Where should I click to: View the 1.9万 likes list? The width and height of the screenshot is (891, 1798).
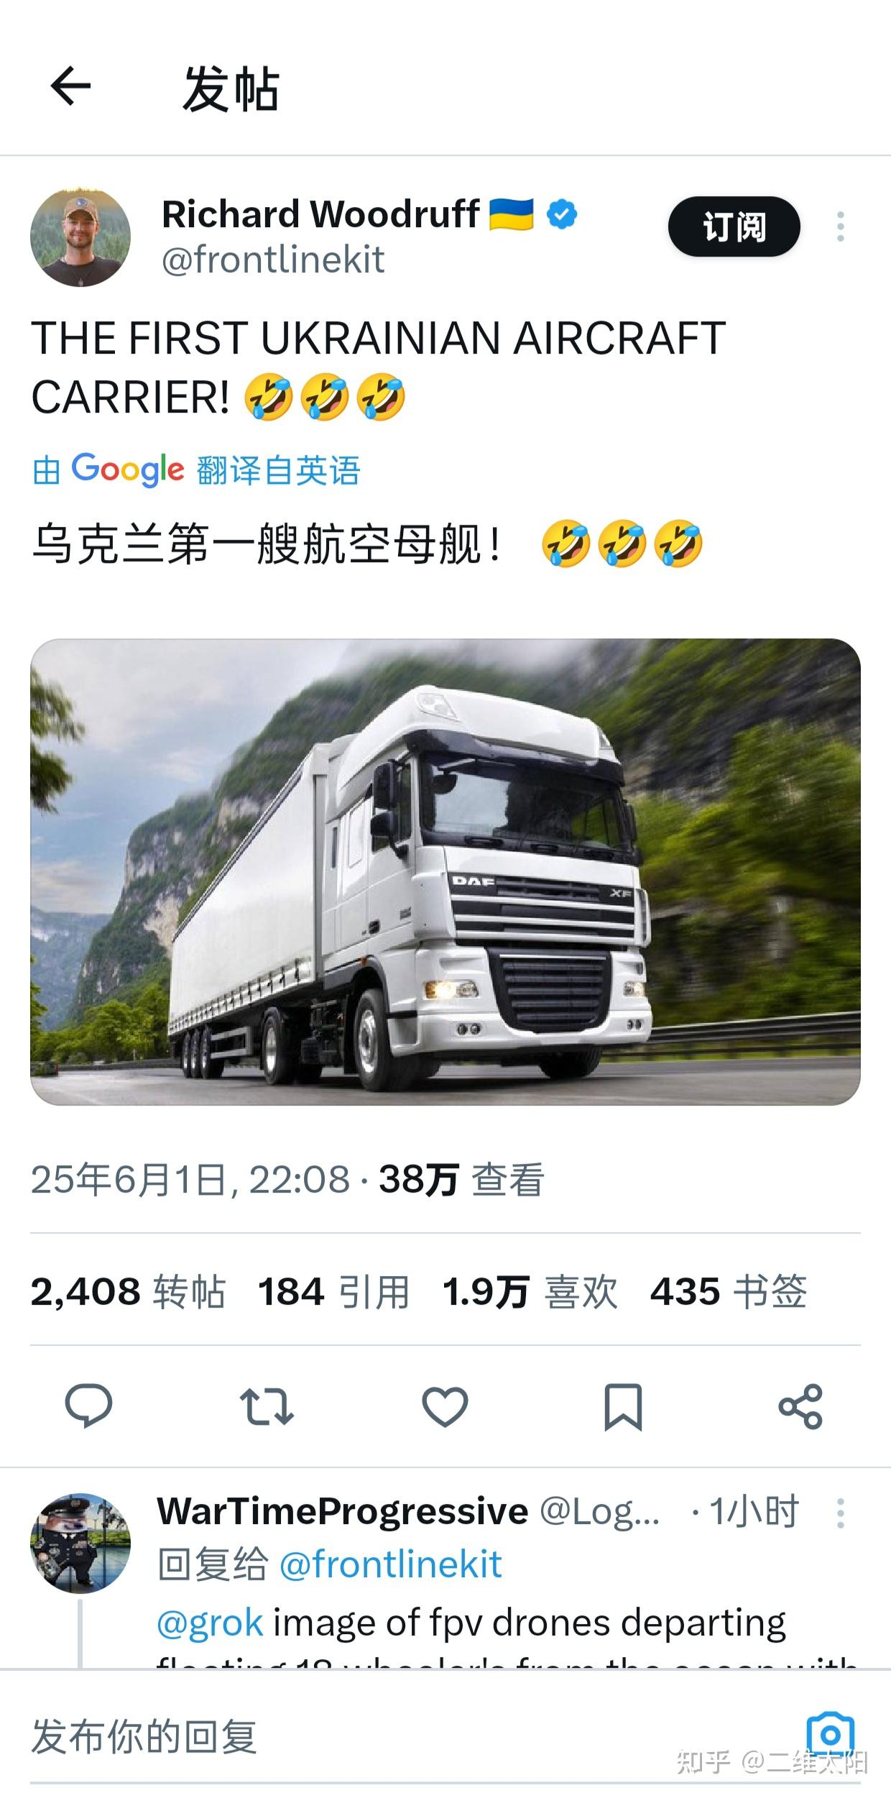[x=530, y=1292]
